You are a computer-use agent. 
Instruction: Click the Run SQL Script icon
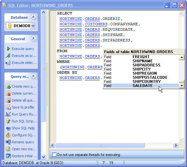pos(8,121)
